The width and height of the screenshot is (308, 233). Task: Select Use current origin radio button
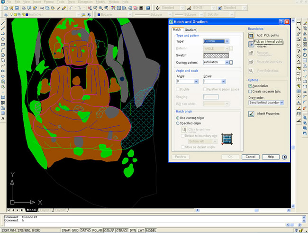coord(178,118)
